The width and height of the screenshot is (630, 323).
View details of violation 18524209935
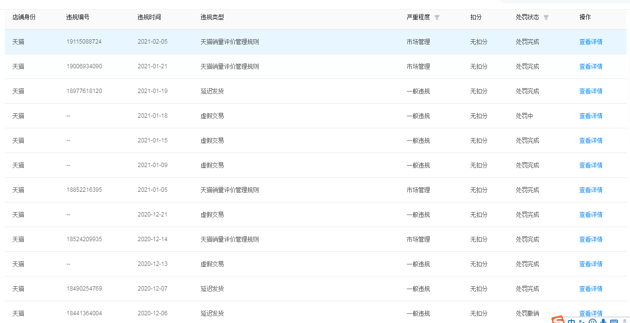point(591,239)
